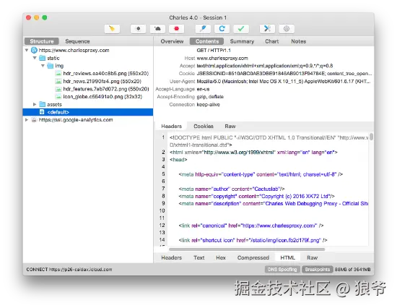Toggle recording with the round dot button
Screen dimensions: 397x308
[139, 29]
